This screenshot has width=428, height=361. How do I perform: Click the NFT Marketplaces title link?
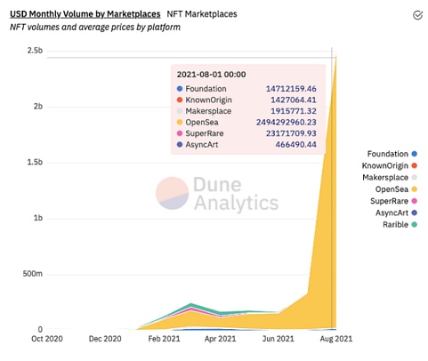coord(202,14)
